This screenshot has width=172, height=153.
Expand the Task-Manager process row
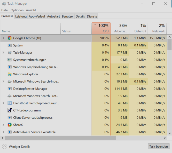pyautogui.click(x=3, y=52)
